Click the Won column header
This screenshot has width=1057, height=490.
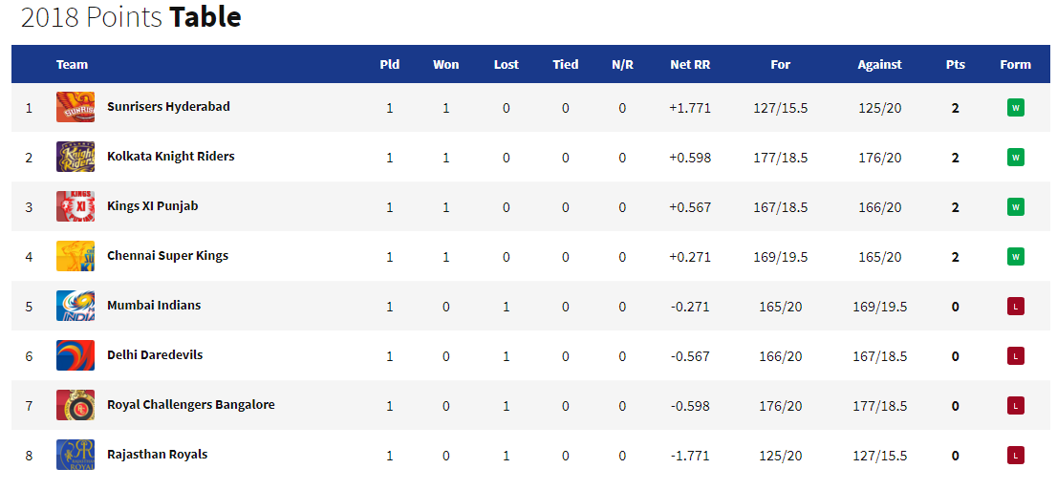click(445, 65)
